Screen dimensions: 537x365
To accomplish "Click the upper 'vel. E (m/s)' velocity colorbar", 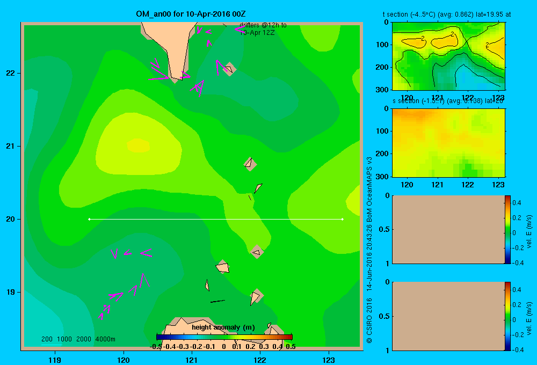I will [507, 229].
